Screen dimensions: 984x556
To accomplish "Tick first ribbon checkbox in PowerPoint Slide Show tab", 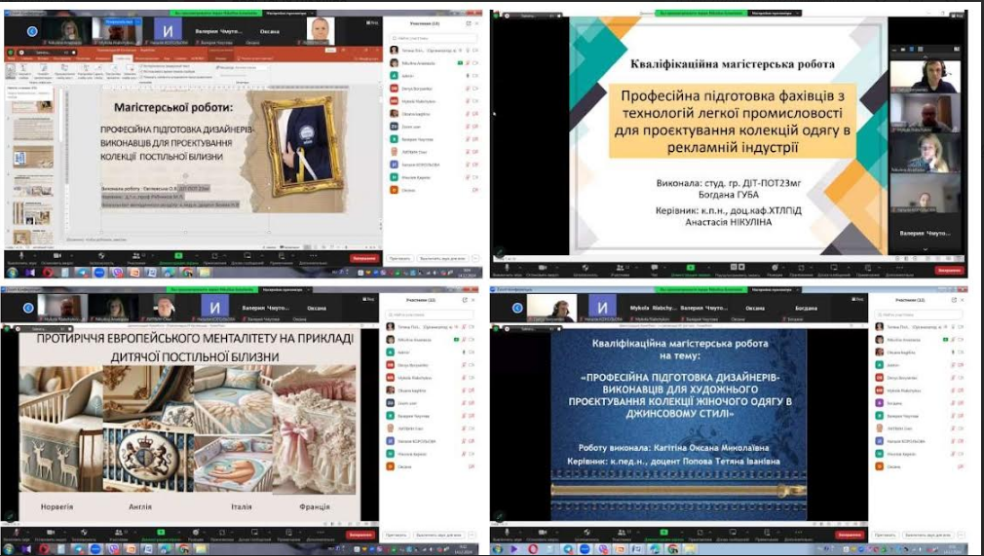I will [x=141, y=66].
